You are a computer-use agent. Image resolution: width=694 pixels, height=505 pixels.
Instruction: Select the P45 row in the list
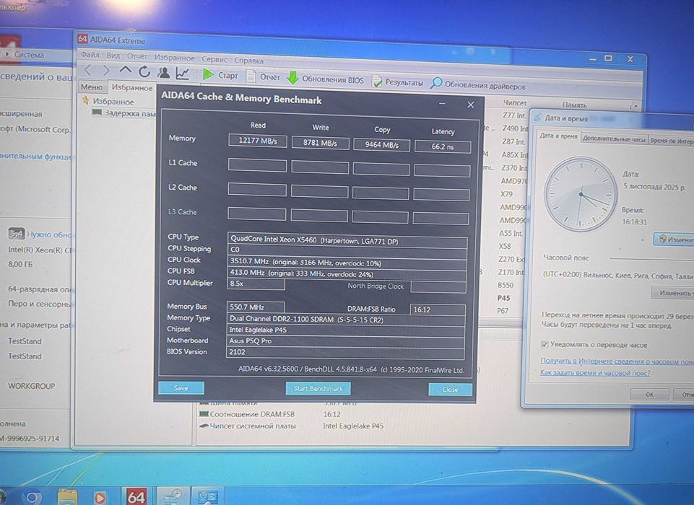tap(503, 298)
